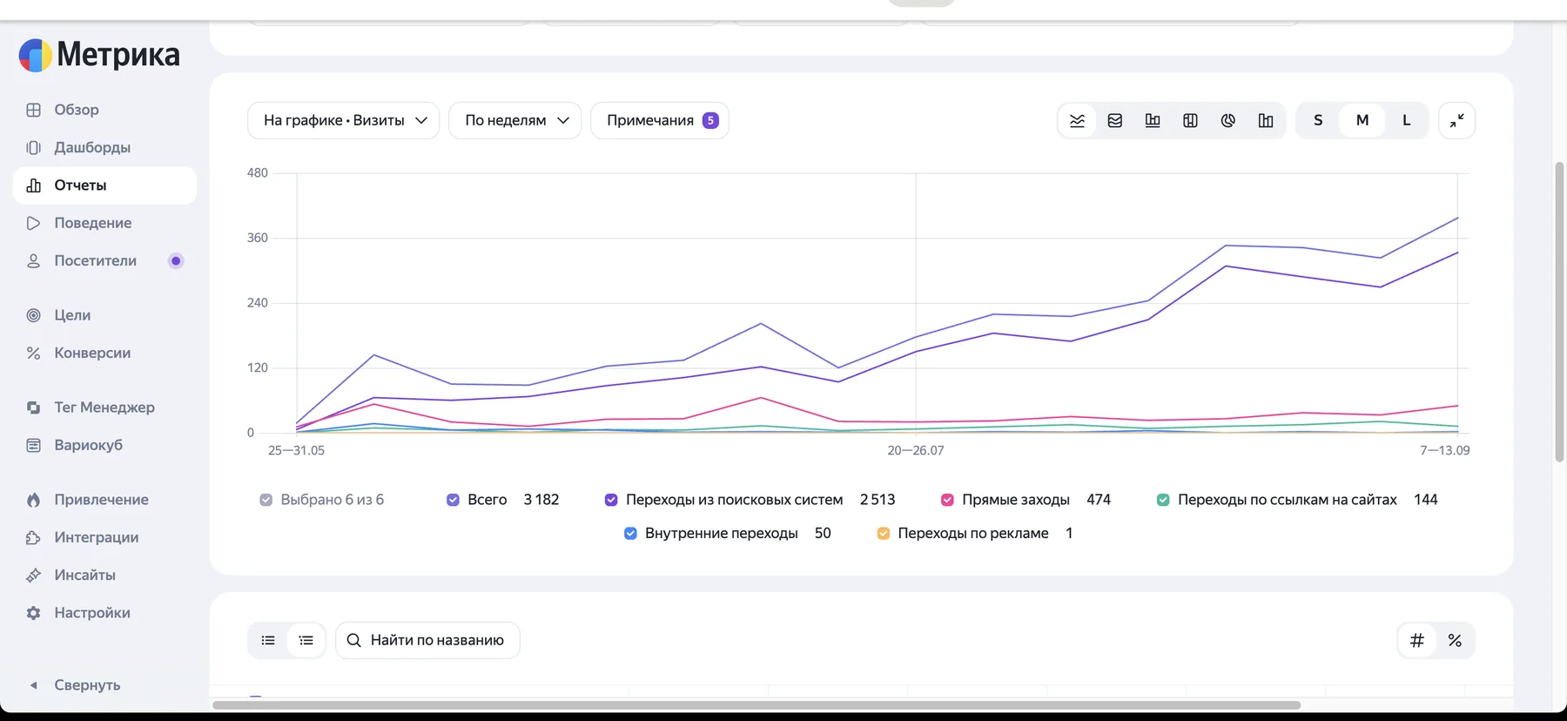Select the line chart view icon
1567x721 pixels.
(1077, 120)
